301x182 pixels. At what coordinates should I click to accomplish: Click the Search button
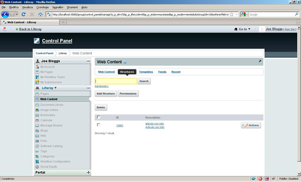144,81
